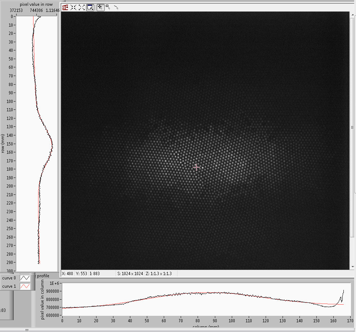Image resolution: width=356 pixels, height=332 pixels.
Task: Click image scrollbar up arrow
Action: (x=352, y=14)
